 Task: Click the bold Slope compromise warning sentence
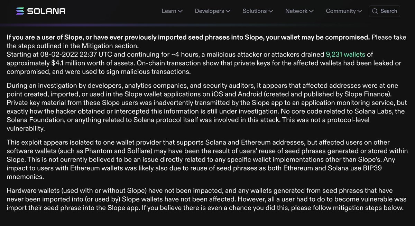pyautogui.click(x=188, y=37)
